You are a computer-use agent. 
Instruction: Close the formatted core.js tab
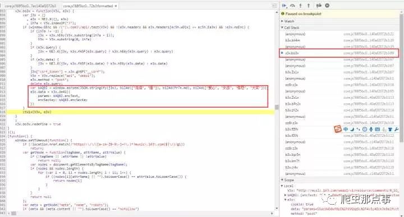(x=116, y=6)
